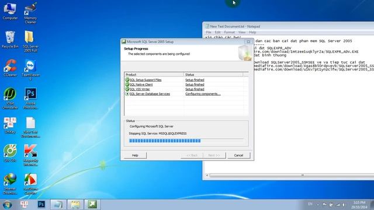Select the Internet Download Manager shortcut

(10, 184)
